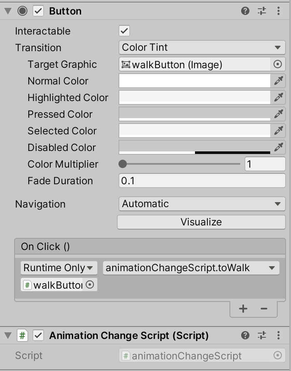
Task: Open Button component preset settings
Action: click(262, 11)
